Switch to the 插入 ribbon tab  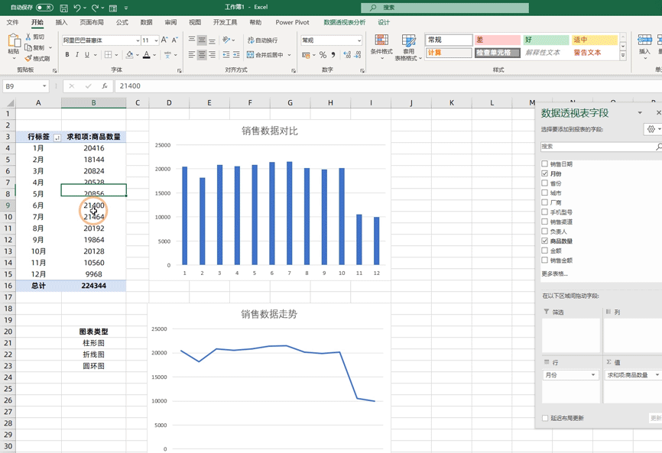(x=61, y=23)
